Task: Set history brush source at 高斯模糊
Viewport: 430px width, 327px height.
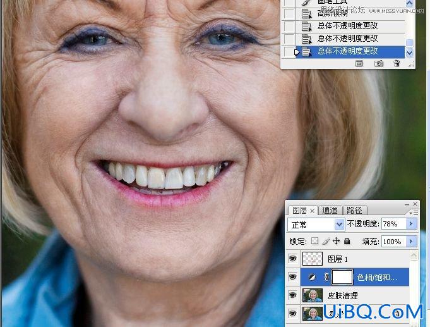Action: click(x=289, y=14)
